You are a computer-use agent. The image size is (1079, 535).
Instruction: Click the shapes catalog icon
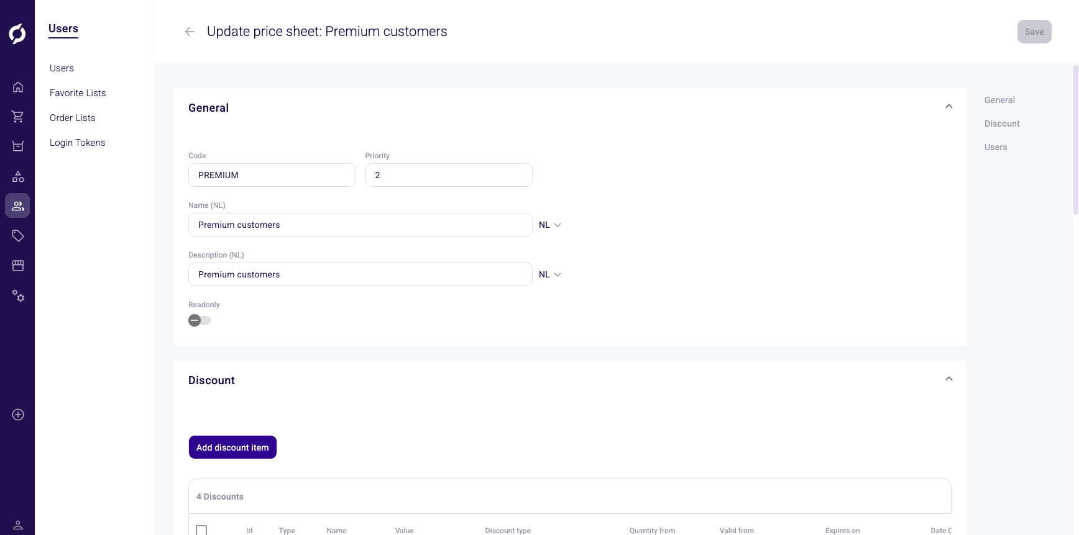18,177
